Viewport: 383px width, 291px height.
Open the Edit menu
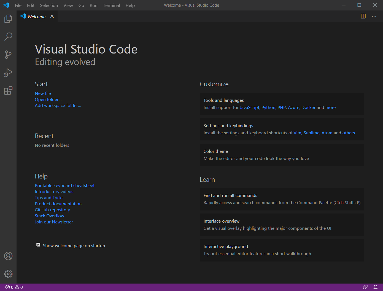(31, 5)
